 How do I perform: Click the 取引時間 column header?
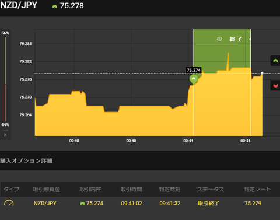[131, 189]
